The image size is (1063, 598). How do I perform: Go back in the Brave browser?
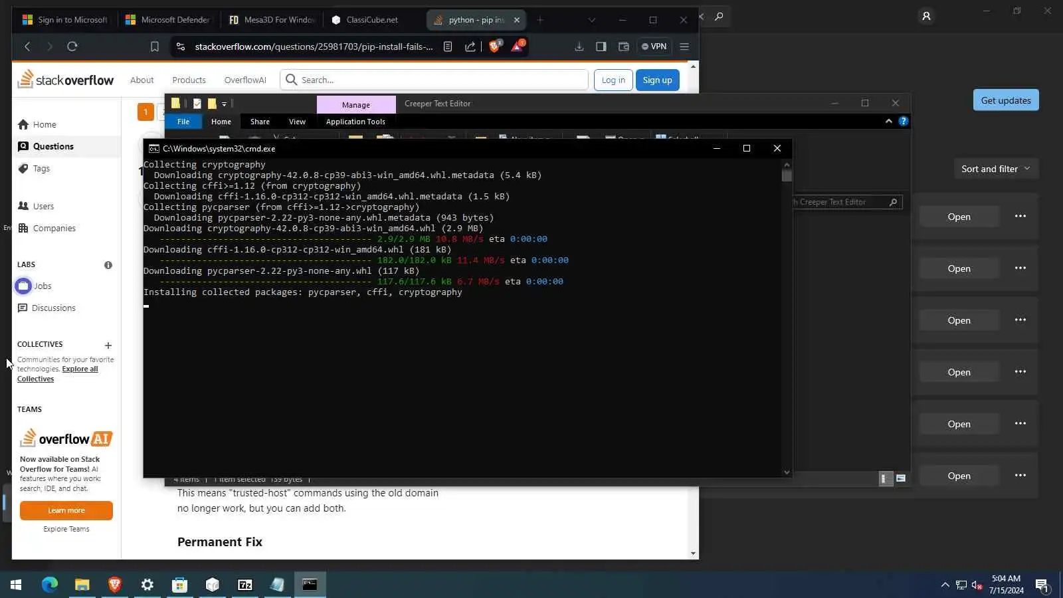(x=27, y=47)
